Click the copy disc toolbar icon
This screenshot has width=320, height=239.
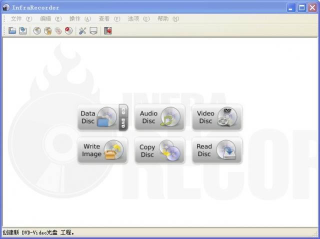click(x=58, y=31)
